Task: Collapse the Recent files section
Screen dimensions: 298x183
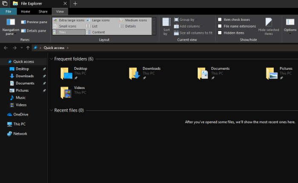Action: [x=52, y=110]
